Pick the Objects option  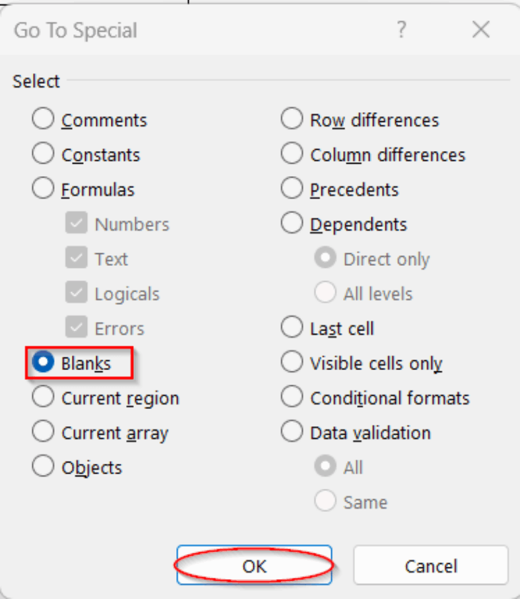click(x=44, y=466)
